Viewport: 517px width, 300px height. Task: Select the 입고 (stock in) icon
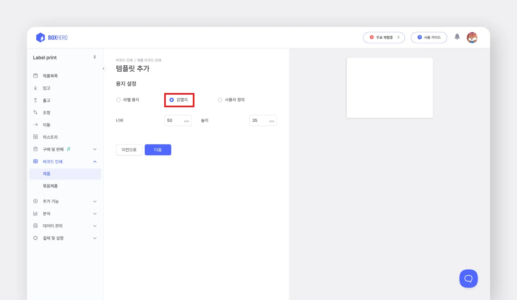(35, 88)
